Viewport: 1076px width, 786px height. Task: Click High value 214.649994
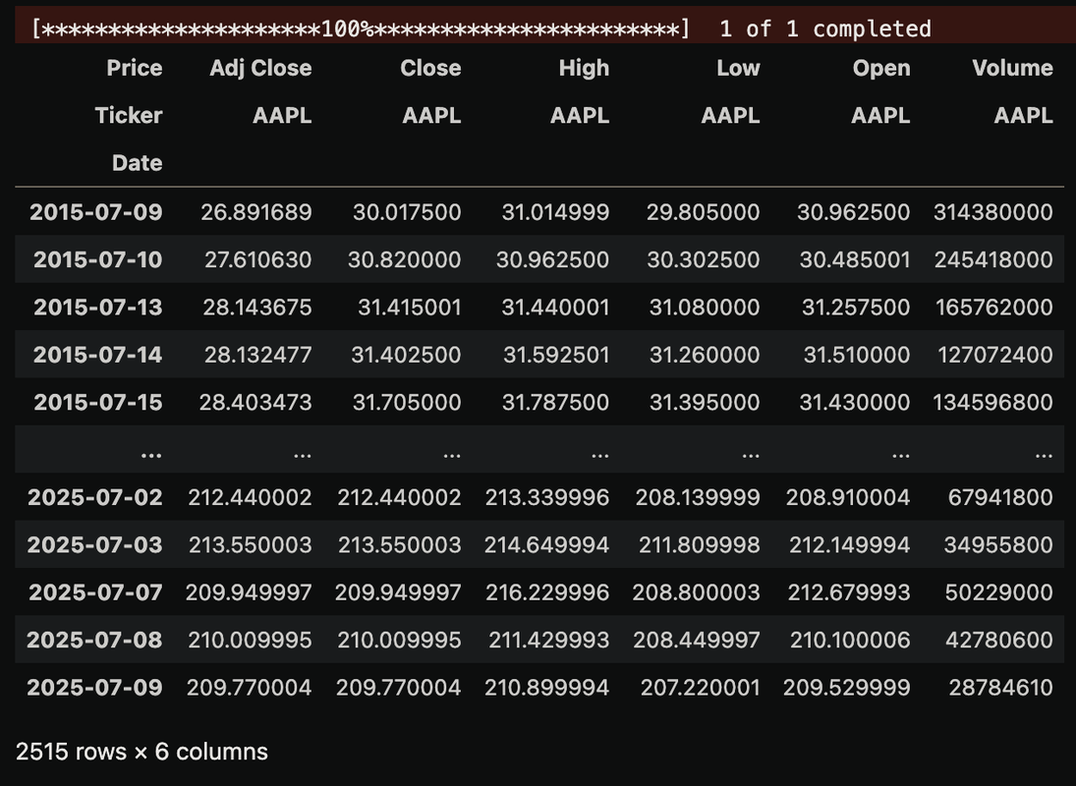(x=547, y=544)
